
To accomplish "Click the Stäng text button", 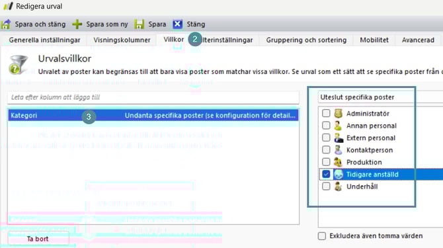I will point(196,24).
